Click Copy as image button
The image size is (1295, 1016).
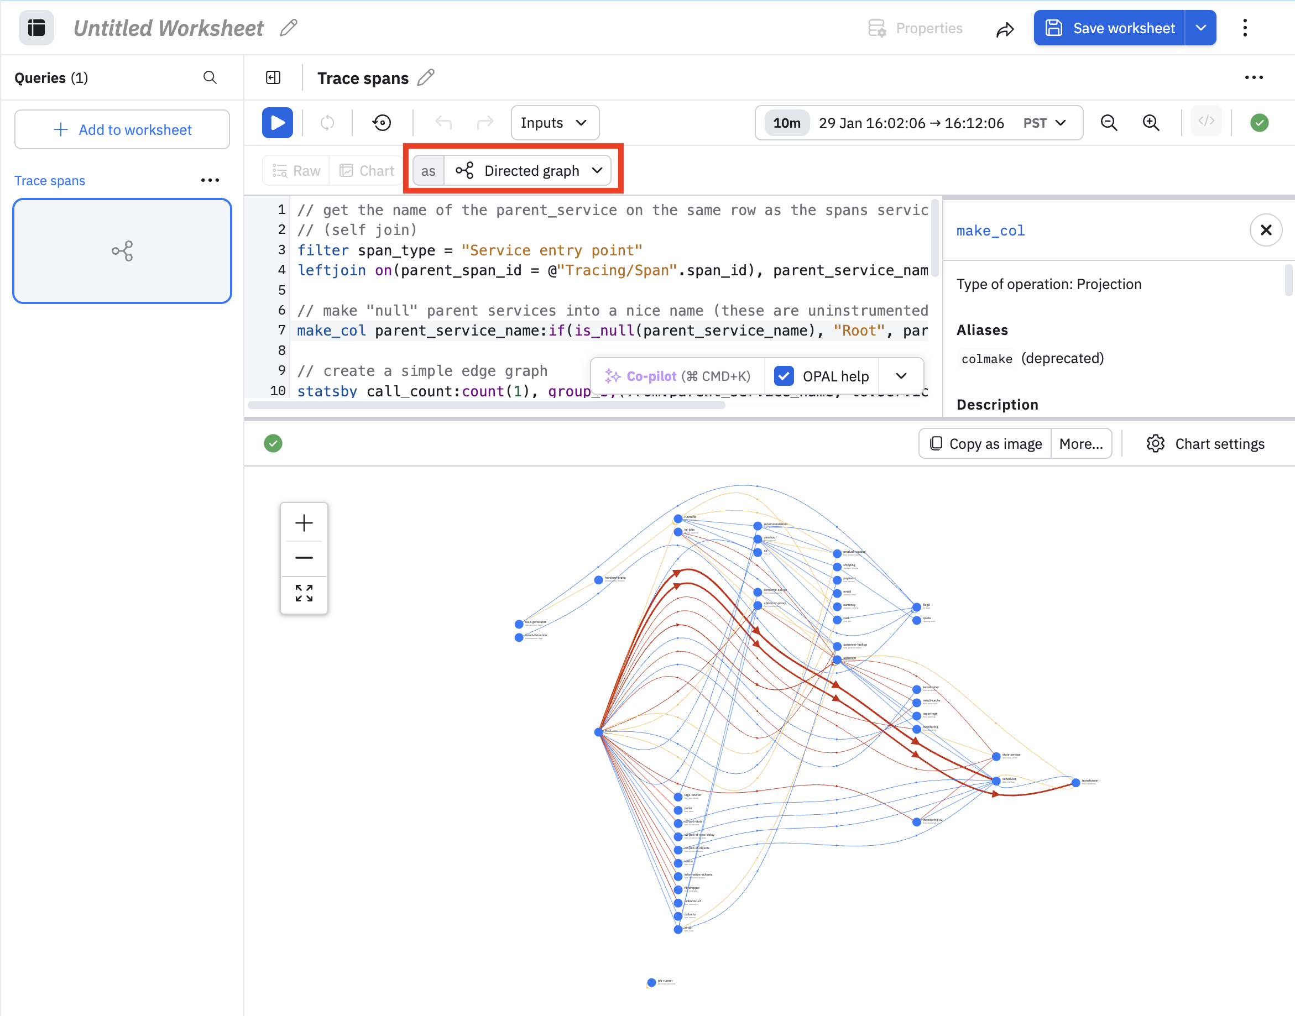[985, 443]
